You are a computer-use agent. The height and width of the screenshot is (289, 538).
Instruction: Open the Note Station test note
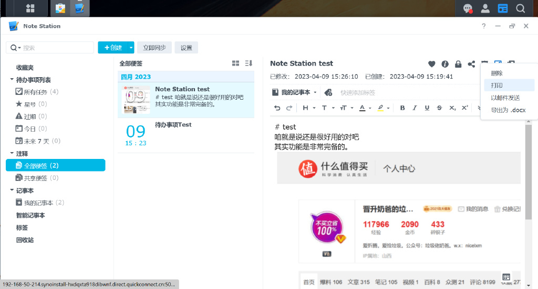pos(186,100)
